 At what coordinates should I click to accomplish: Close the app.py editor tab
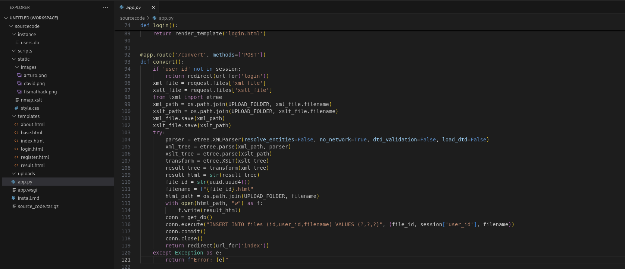click(153, 7)
